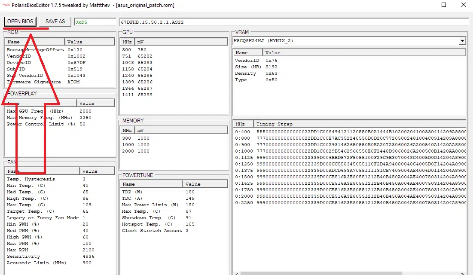This screenshot has height=275, width=473.
Task: Select the TDC (A) value 149
Action: (x=190, y=199)
